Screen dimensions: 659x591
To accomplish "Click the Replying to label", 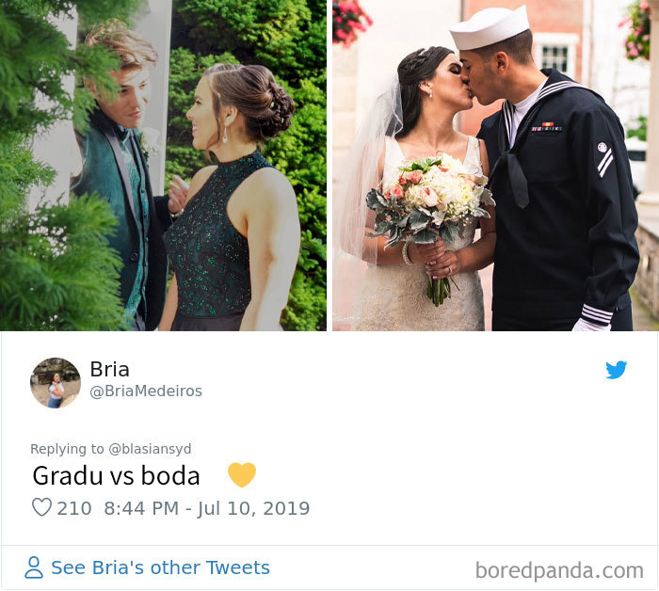I will pyautogui.click(x=67, y=449).
